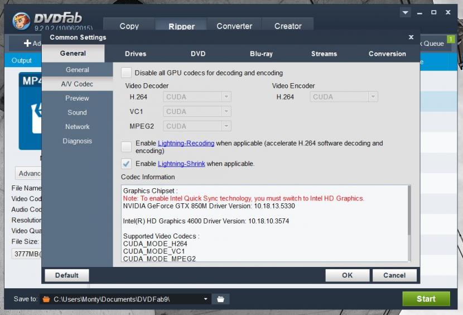This screenshot has width=463, height=315.
Task: Toggle the Enable Lightning-Recoding checkbox
Action: (127, 147)
